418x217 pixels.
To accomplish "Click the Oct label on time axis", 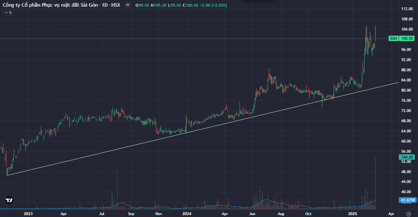I will (x=309, y=214).
